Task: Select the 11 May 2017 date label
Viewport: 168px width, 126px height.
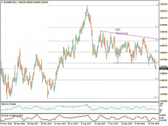Action: coord(60,124)
